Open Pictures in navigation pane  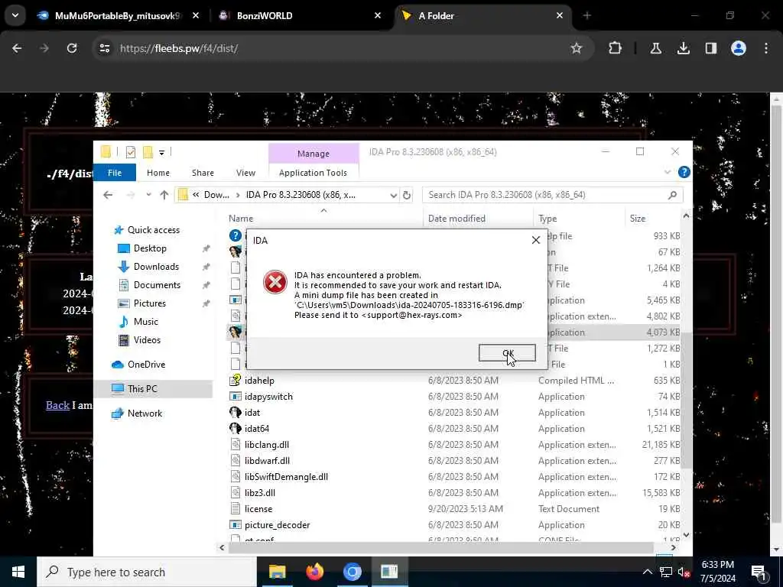149,303
